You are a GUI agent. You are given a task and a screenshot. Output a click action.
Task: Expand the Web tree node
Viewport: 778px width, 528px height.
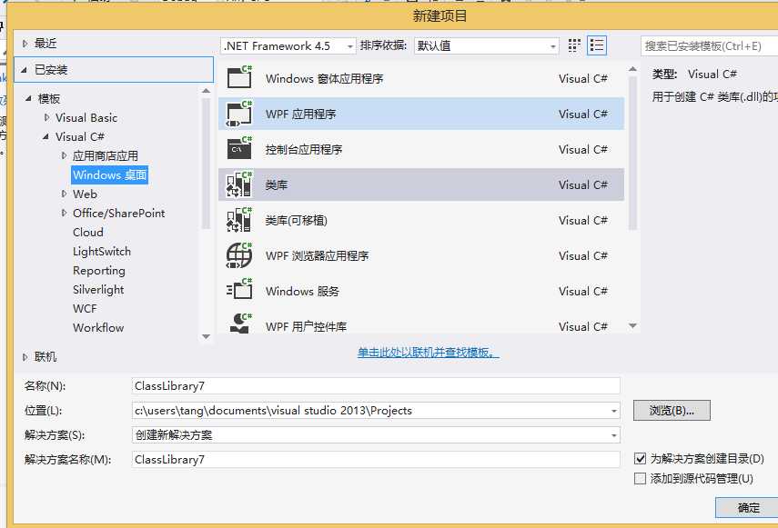pos(64,194)
